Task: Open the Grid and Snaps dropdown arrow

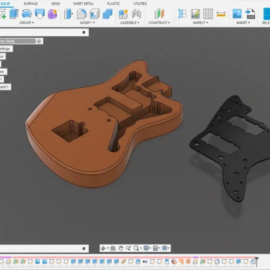Action: coord(159,248)
